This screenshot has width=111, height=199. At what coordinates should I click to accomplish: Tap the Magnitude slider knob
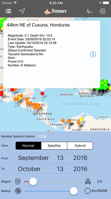click(x=33, y=181)
